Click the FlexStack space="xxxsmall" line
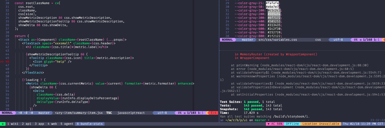Screen dimensions: 385x128 (69, 43)
